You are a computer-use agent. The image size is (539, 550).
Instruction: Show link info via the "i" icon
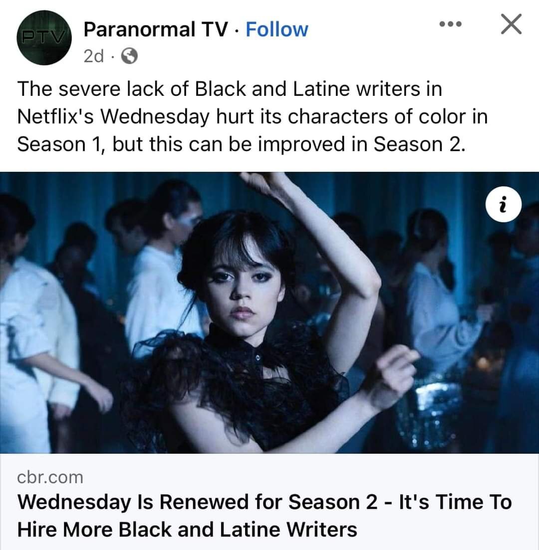pyautogui.click(x=504, y=204)
